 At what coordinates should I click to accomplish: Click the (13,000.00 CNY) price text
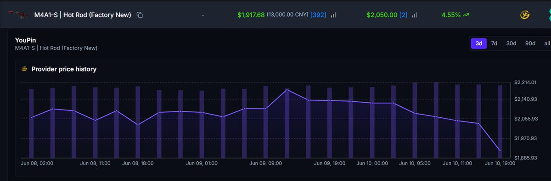(287, 15)
